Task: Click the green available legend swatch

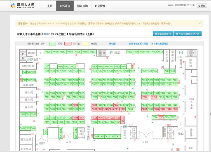Action: tap(52, 44)
